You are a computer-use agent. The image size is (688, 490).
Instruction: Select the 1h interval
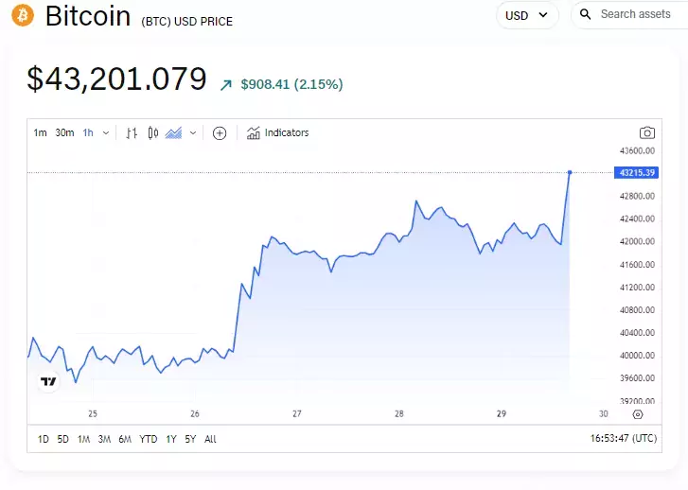point(88,132)
